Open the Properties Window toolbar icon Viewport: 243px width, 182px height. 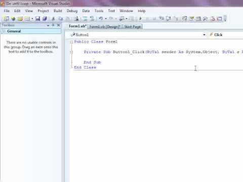pos(191,18)
